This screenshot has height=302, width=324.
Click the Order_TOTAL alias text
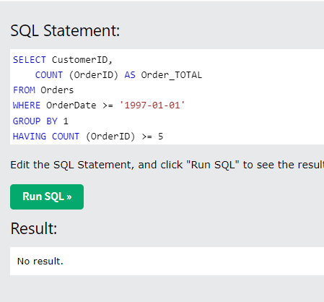172,75
